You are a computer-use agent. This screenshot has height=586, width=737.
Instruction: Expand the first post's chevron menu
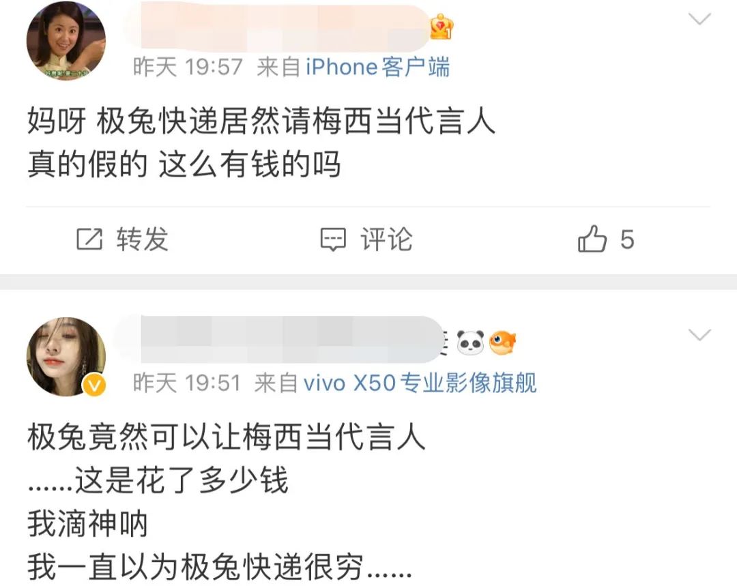(699, 19)
